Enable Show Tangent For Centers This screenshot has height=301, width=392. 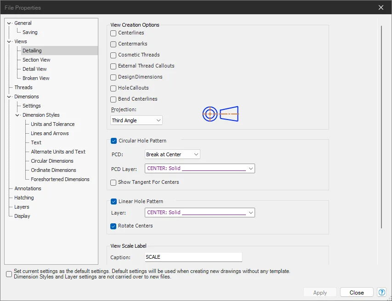(x=113, y=182)
